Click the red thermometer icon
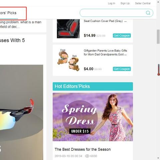 click(159, 70)
